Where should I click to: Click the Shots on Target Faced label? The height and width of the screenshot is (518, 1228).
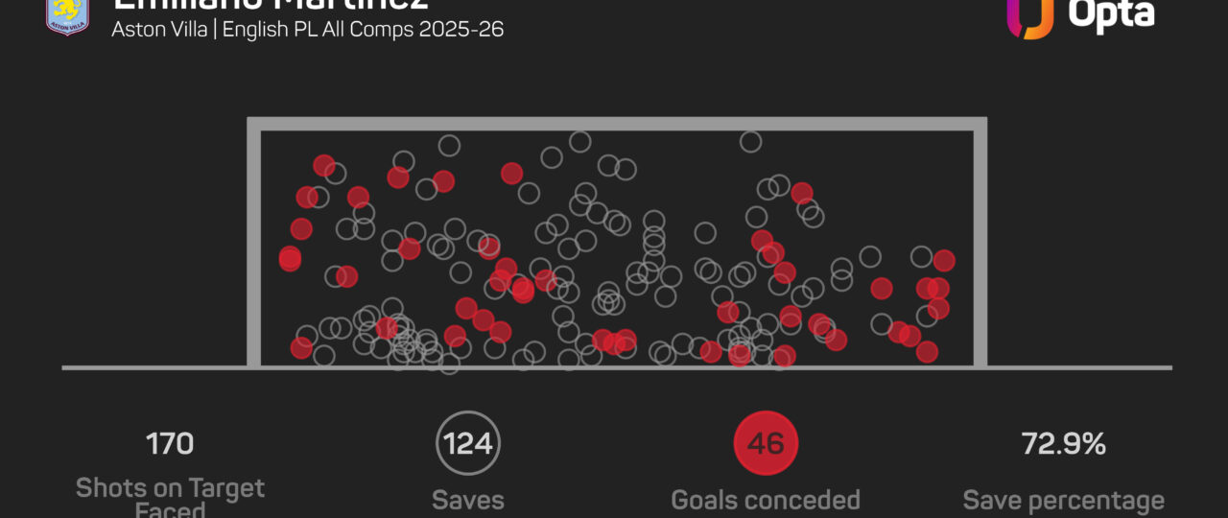pyautogui.click(x=170, y=498)
